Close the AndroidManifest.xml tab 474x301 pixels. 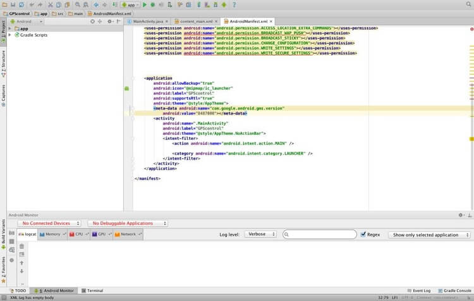coord(271,21)
